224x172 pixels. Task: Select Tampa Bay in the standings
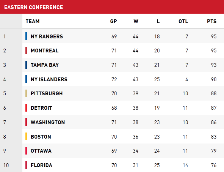(x=45, y=65)
